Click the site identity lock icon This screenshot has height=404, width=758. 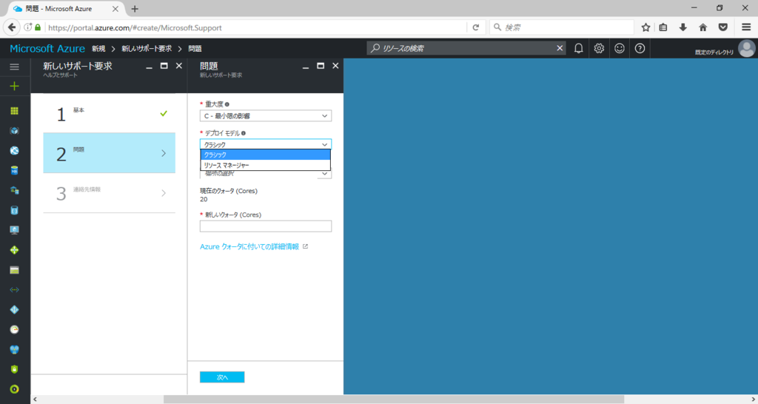[38, 27]
